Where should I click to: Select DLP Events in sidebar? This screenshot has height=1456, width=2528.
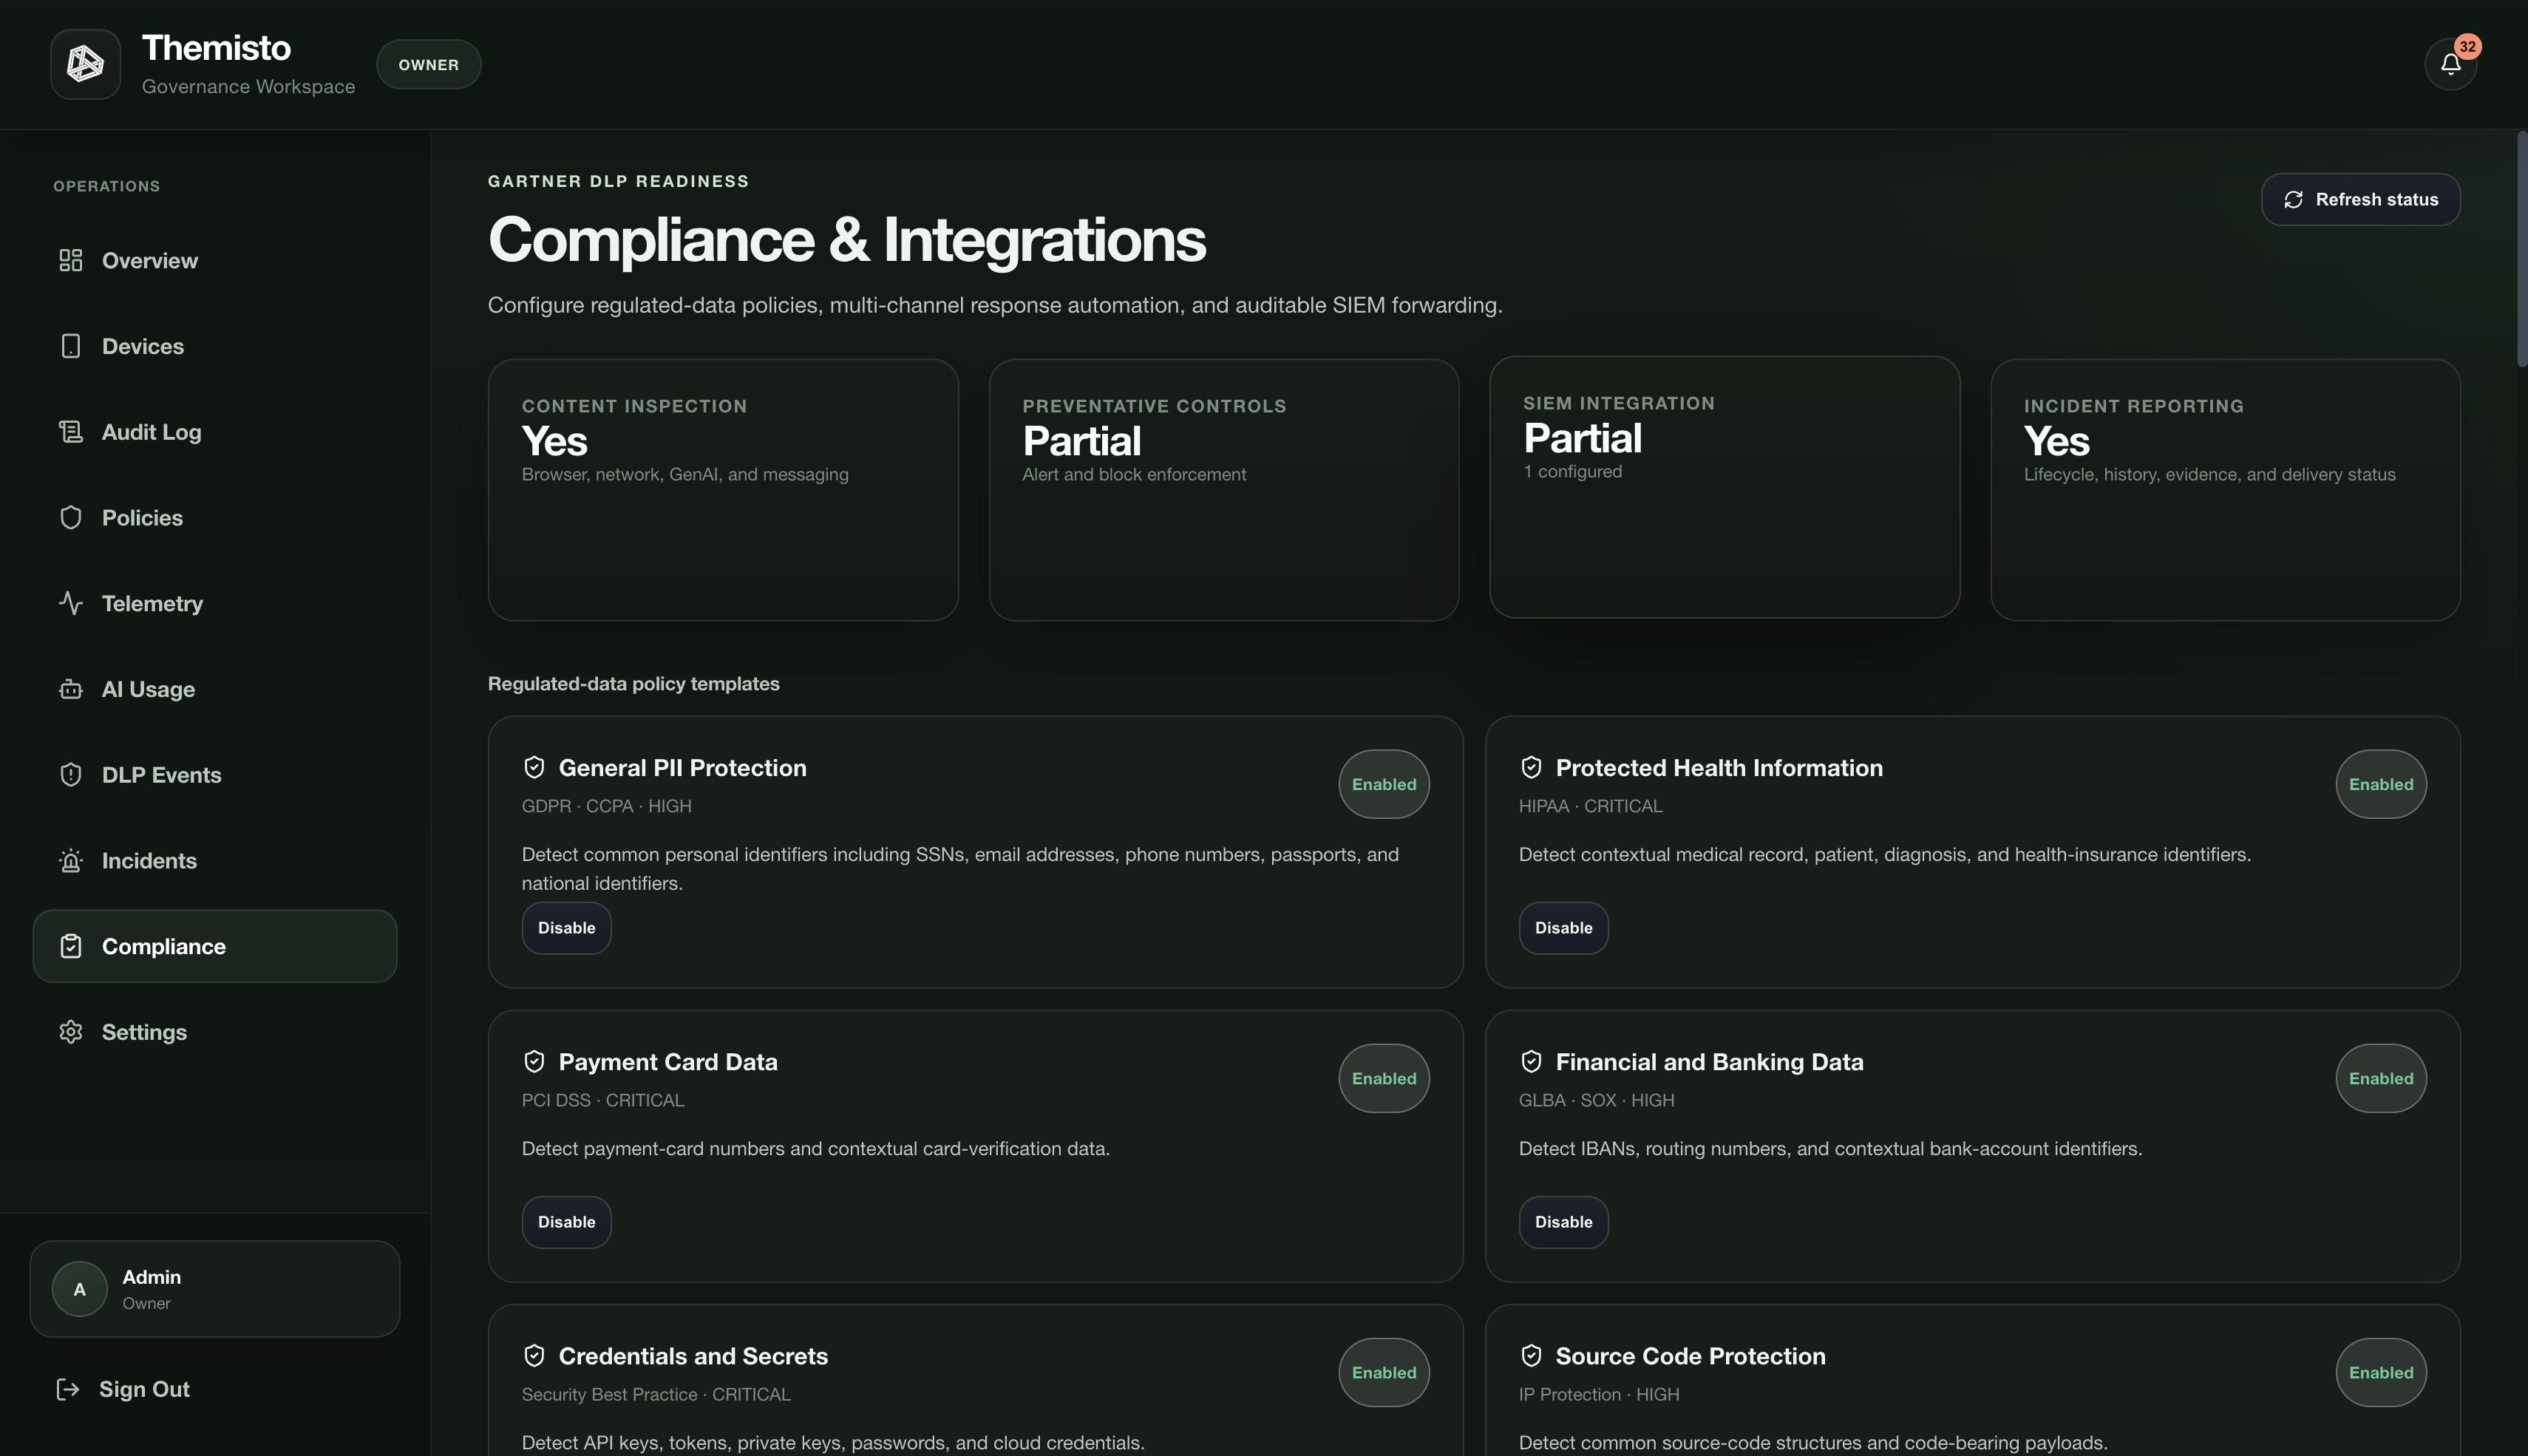tap(215, 775)
